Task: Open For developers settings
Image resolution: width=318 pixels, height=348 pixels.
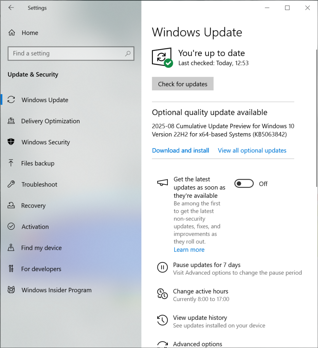Action: click(71, 269)
